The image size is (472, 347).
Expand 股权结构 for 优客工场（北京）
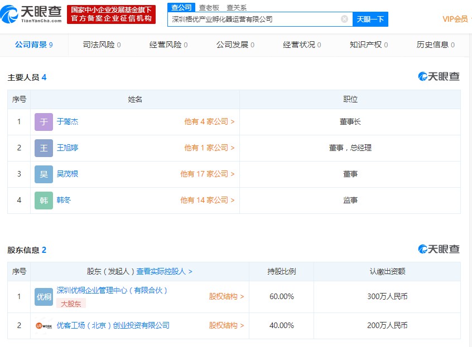pos(227,325)
